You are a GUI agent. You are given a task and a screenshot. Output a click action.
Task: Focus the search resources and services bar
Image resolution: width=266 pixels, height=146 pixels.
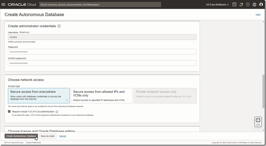coord(100,5)
